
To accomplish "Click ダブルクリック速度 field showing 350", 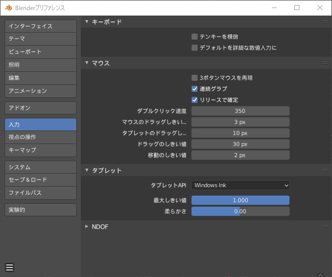I will point(240,111).
